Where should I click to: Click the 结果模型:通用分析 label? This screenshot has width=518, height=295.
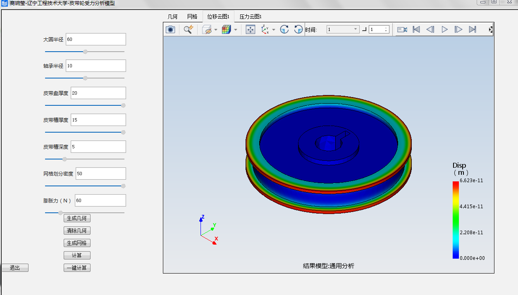pos(329,266)
